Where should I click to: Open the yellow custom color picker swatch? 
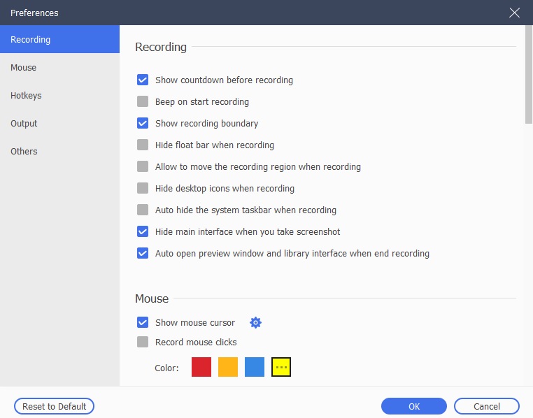[280, 367]
